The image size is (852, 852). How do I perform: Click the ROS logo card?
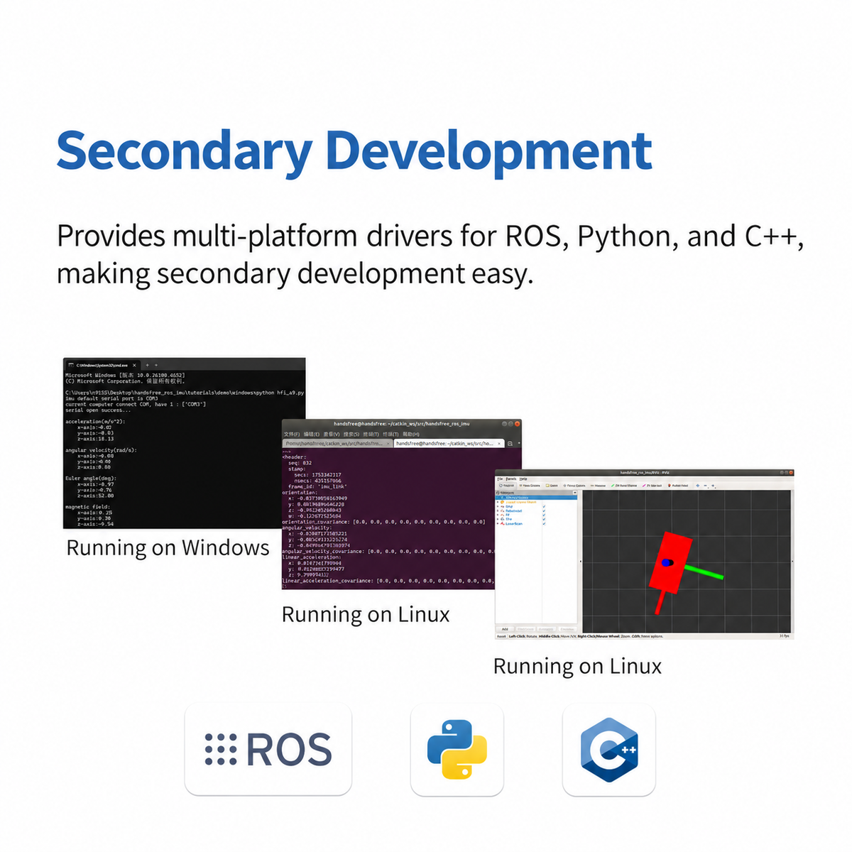268,749
